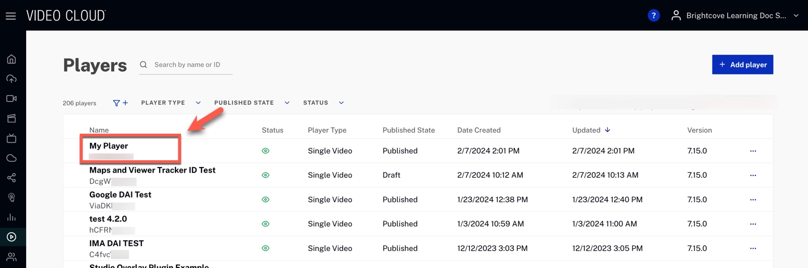Open more actions menu for My Player
The image size is (808, 268).
(753, 151)
